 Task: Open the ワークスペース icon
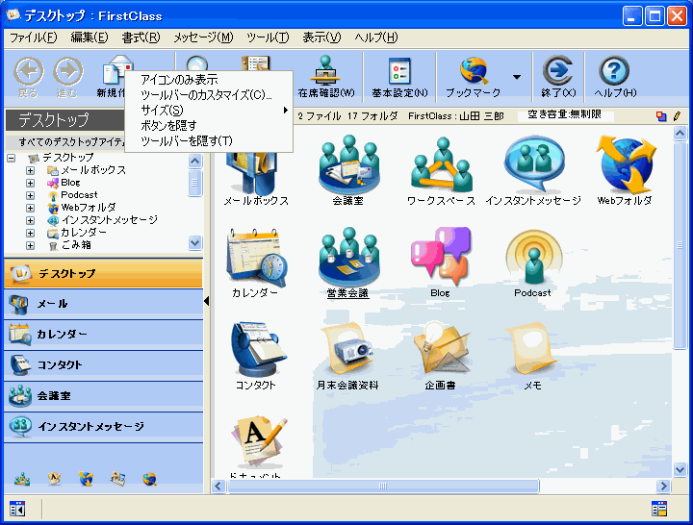(x=441, y=165)
